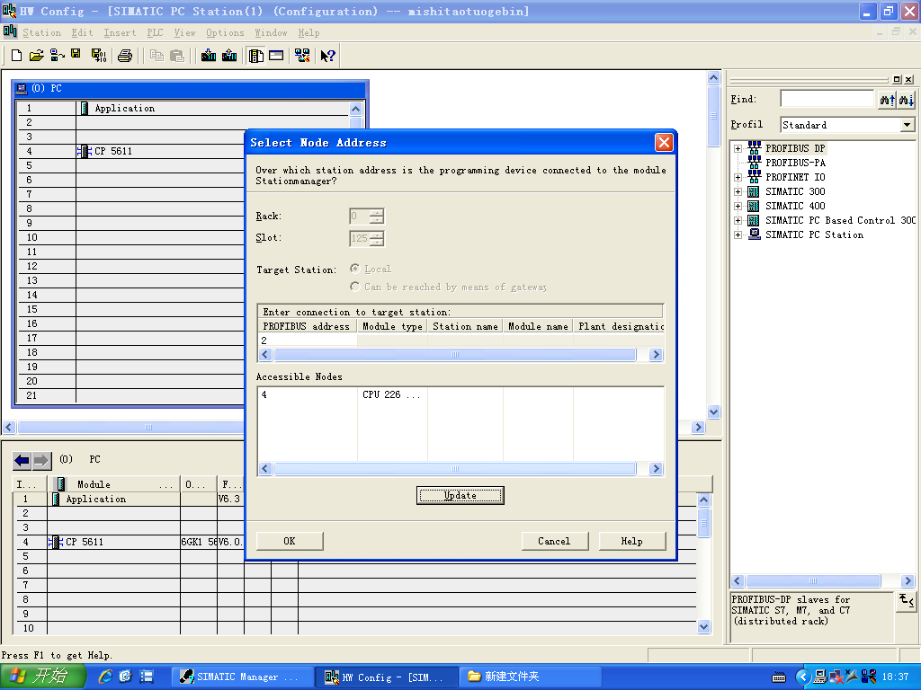The image size is (921, 690).
Task: Select the CPU 226 accessible node row
Action: pyautogui.click(x=460, y=395)
